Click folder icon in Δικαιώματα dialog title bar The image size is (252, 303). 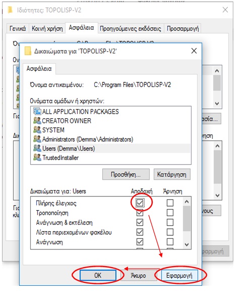pos(28,51)
